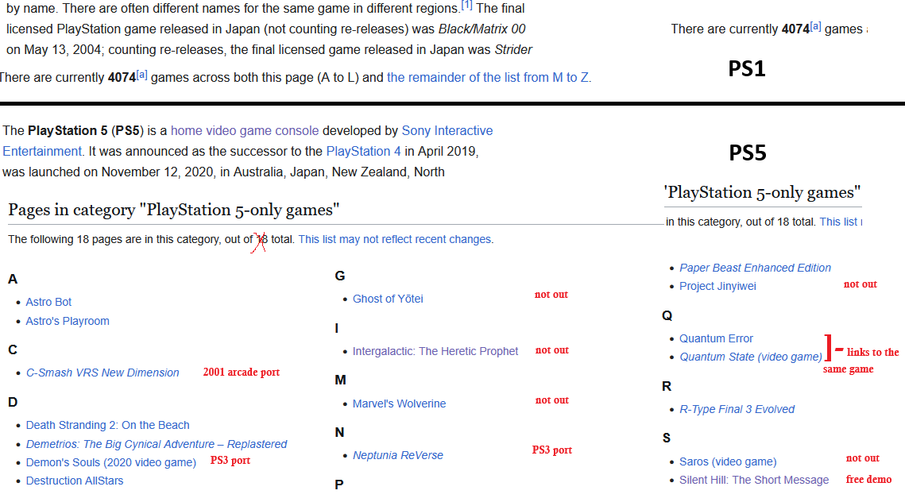The height and width of the screenshot is (502, 905).
Task: Open Silent Hill: The Short Message link
Action: [x=754, y=480]
